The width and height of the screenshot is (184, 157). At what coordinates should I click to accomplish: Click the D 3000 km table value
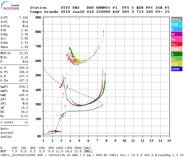tap(78, 148)
